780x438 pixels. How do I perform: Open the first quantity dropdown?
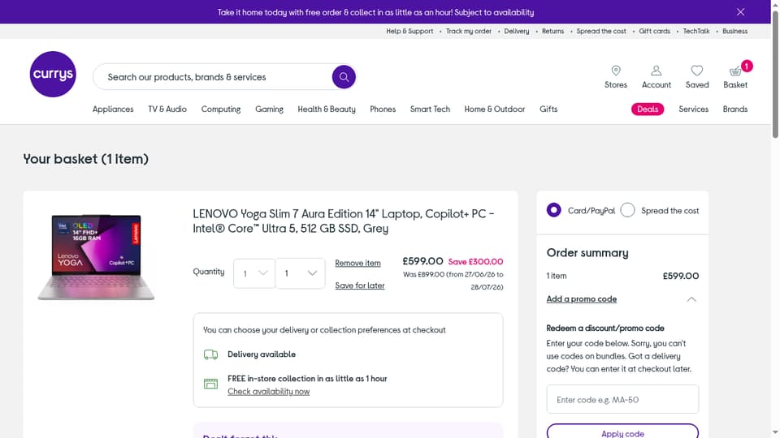coord(254,273)
